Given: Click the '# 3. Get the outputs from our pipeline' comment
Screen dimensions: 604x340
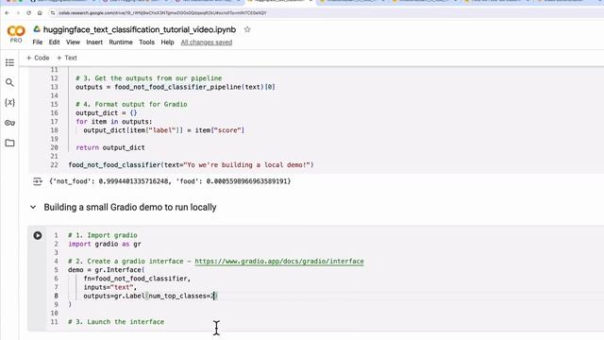Looking at the screenshot, I should coord(149,78).
